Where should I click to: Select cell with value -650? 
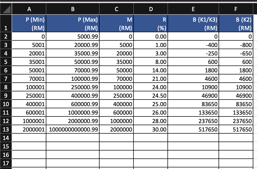(236, 53)
